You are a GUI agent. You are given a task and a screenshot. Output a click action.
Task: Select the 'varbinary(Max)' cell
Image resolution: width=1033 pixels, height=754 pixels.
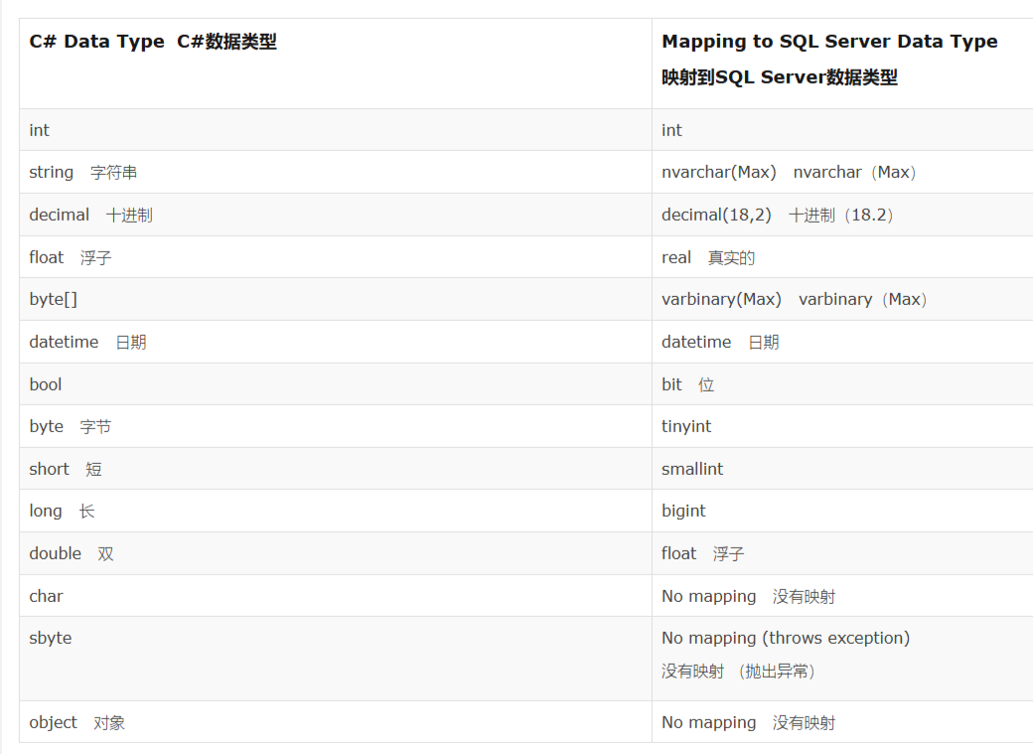pos(842,299)
